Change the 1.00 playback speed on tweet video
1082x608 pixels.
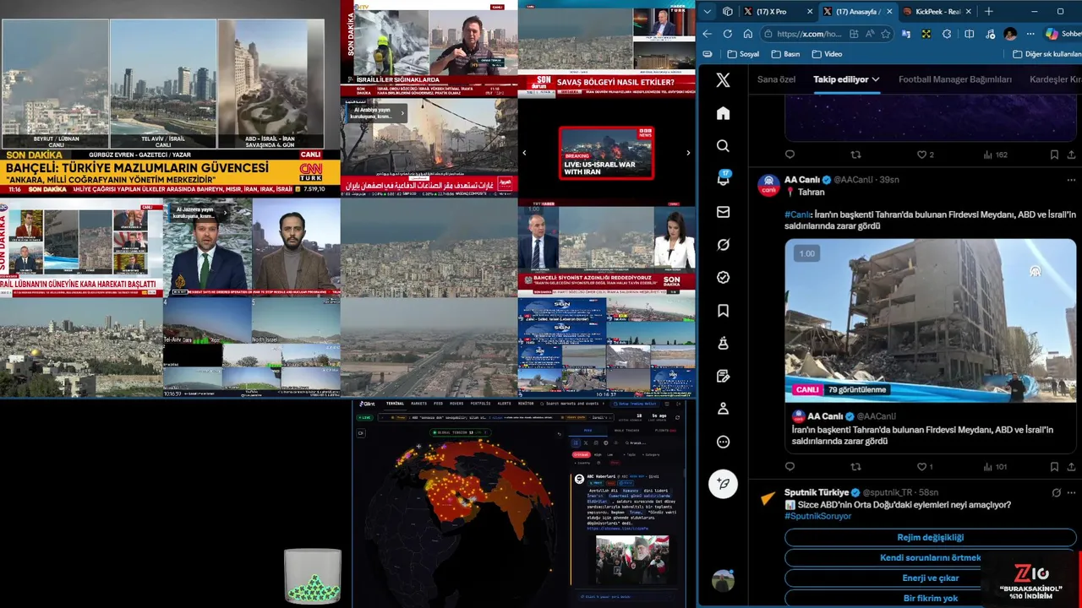click(x=807, y=253)
